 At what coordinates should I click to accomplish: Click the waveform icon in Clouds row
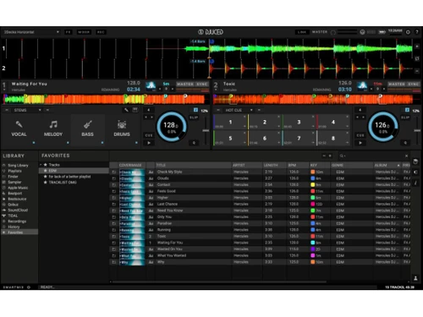(x=151, y=178)
